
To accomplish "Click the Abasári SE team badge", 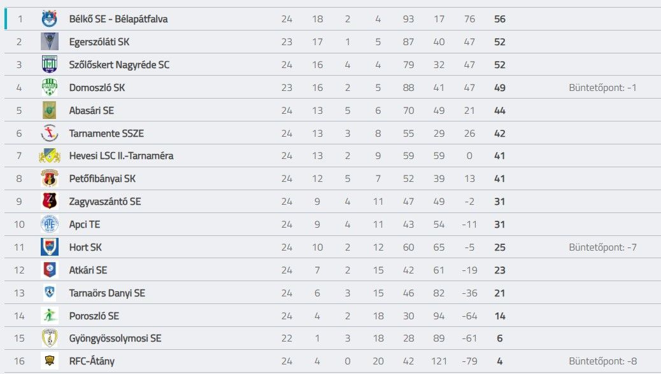I will click(49, 110).
